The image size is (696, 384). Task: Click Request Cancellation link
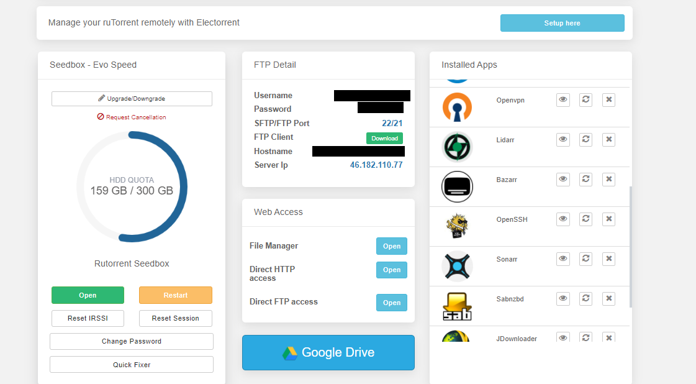pos(131,117)
